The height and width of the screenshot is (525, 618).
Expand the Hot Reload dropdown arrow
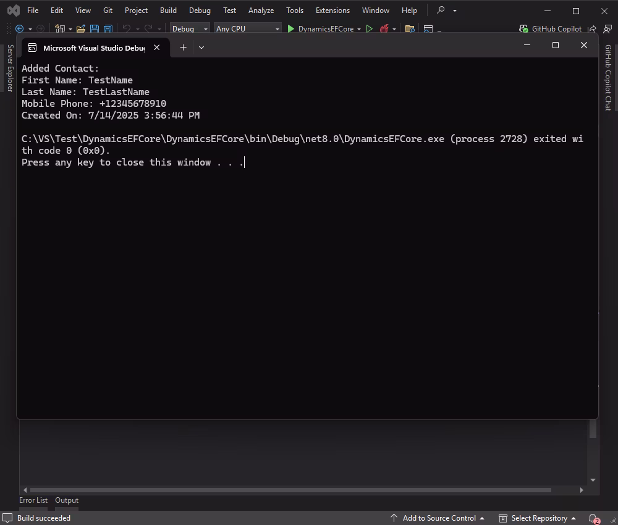tap(394, 29)
